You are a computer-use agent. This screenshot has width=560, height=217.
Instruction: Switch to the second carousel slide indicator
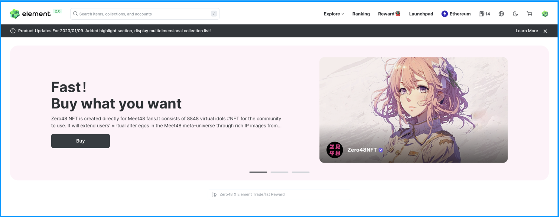click(x=279, y=172)
